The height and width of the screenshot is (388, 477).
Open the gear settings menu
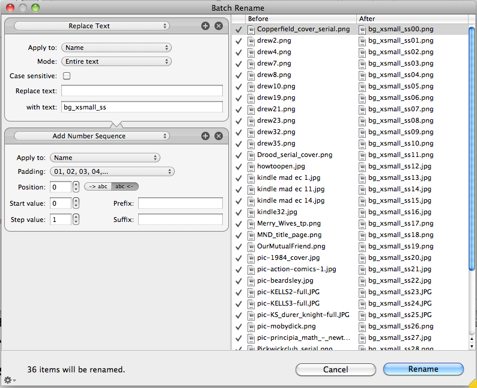point(9,380)
